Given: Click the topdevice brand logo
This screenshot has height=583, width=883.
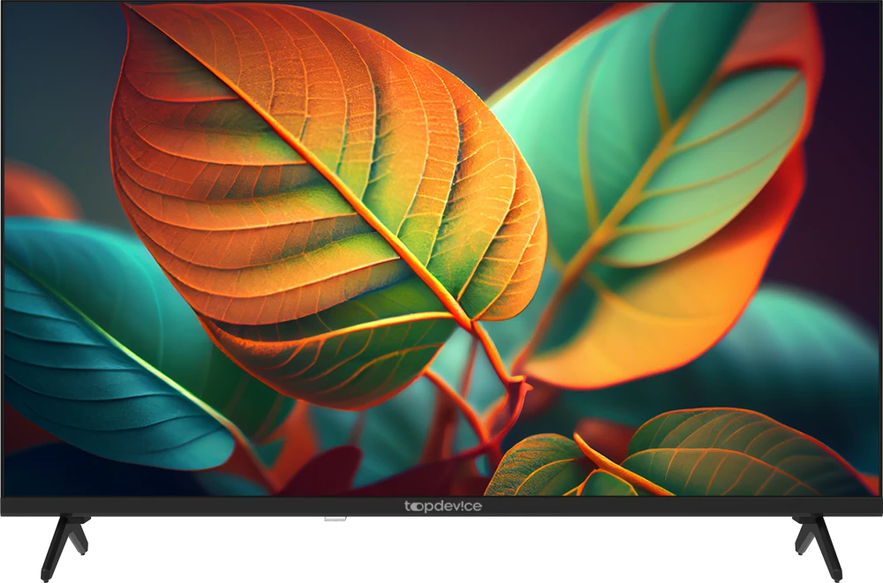Looking at the screenshot, I should tap(442, 506).
